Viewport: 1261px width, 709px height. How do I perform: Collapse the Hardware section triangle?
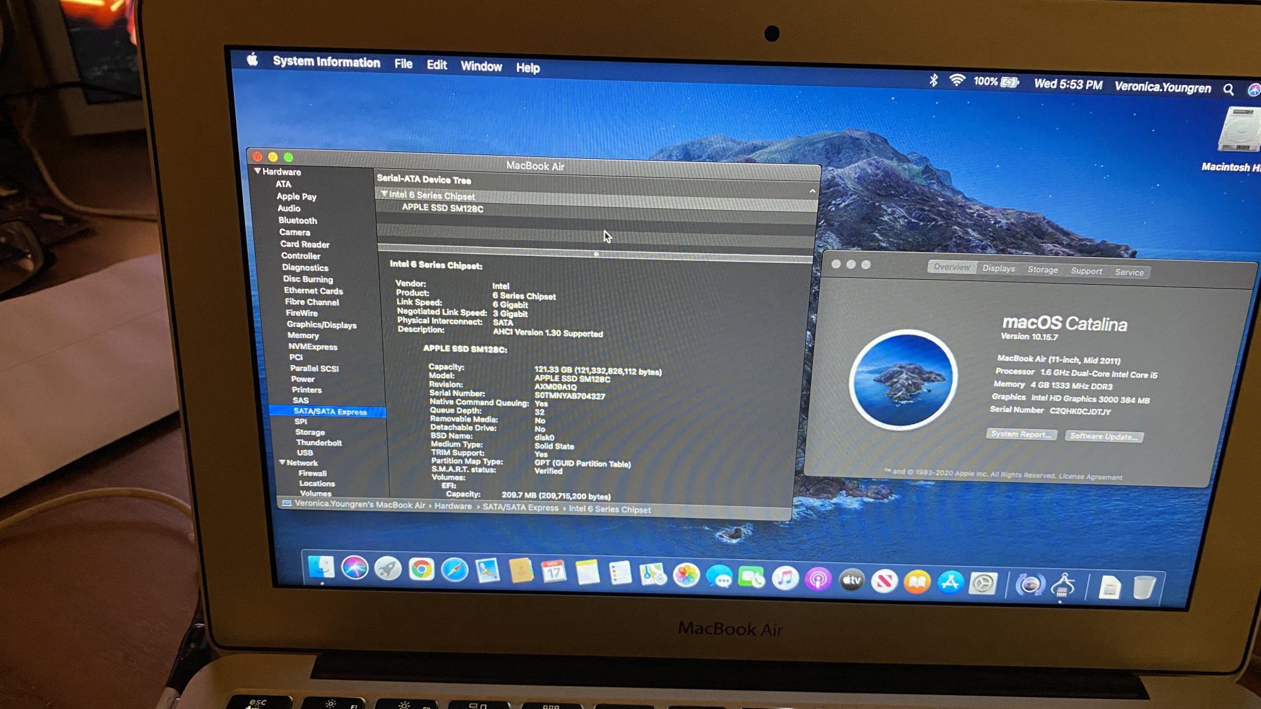click(257, 171)
